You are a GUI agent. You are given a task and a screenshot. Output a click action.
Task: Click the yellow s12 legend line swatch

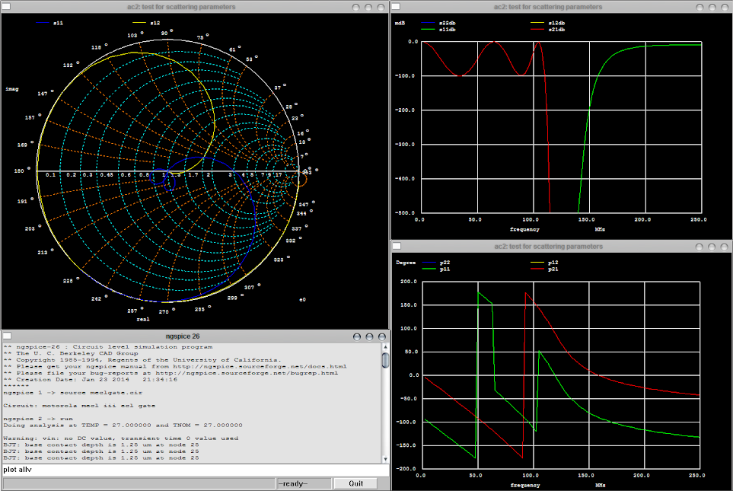tap(139, 23)
